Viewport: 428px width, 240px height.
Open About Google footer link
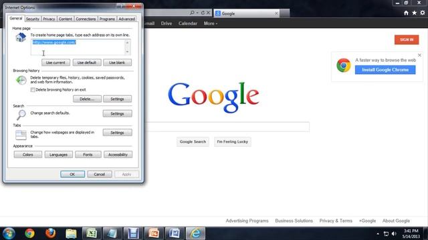(396, 221)
